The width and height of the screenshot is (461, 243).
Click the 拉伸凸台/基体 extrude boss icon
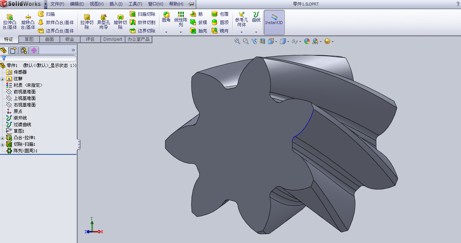click(10, 21)
